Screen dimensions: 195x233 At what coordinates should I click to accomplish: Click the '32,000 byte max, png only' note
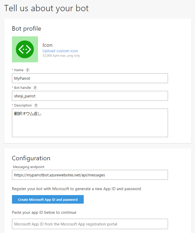click(x=61, y=56)
